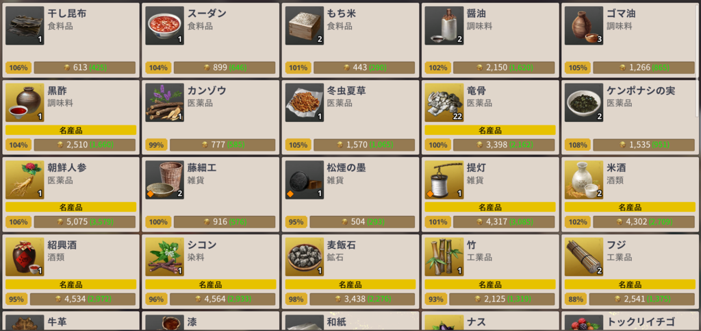Click the 藤細工 basket thumbnail
Image resolution: width=701 pixels, height=331 pixels.
click(x=164, y=180)
